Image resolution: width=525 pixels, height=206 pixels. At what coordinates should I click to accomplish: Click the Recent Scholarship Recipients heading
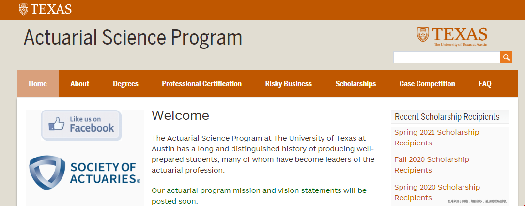tap(447, 116)
